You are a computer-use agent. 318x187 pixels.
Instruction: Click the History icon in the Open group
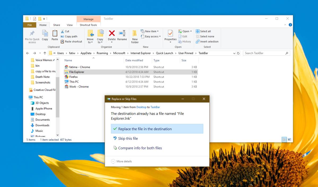[x=185, y=41]
